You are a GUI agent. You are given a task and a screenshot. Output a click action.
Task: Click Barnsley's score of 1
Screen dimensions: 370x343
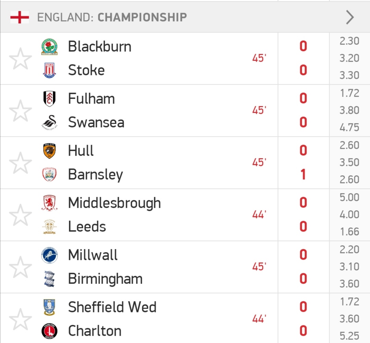click(x=303, y=175)
